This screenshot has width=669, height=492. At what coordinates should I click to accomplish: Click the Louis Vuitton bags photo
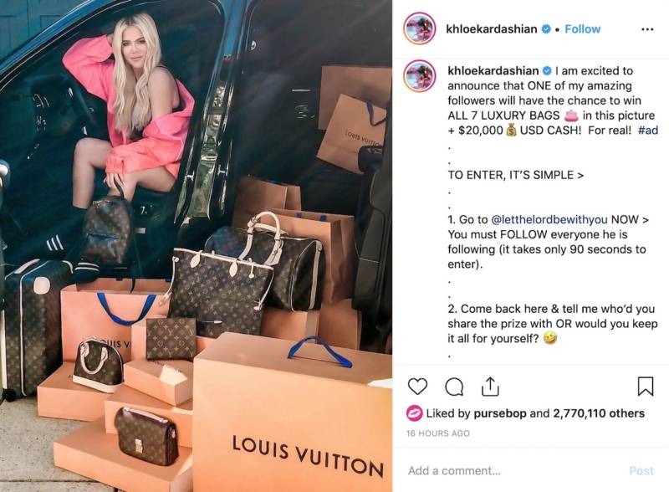[x=196, y=246]
